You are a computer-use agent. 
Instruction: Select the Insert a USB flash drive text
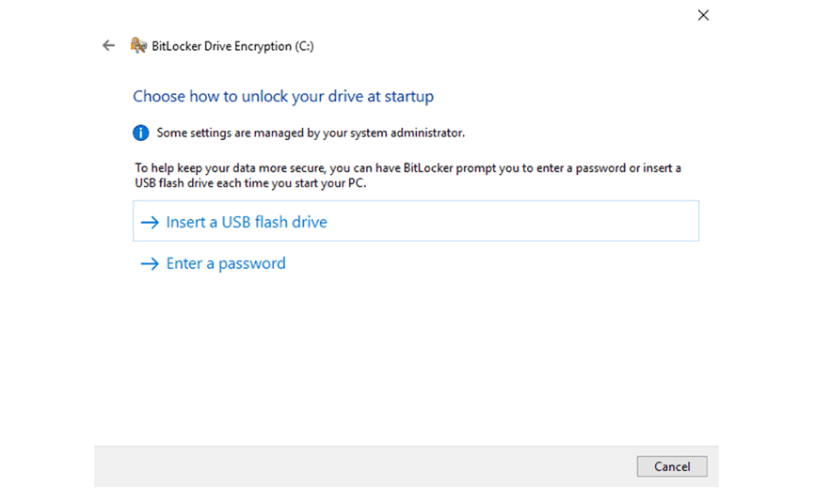[x=247, y=222]
